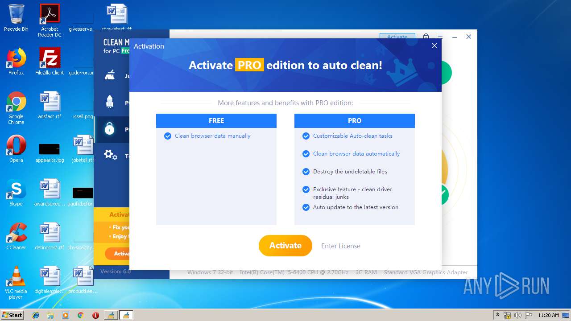Viewport: 571px width, 321px height.
Task: Open the network tray icon
Action: [507, 315]
